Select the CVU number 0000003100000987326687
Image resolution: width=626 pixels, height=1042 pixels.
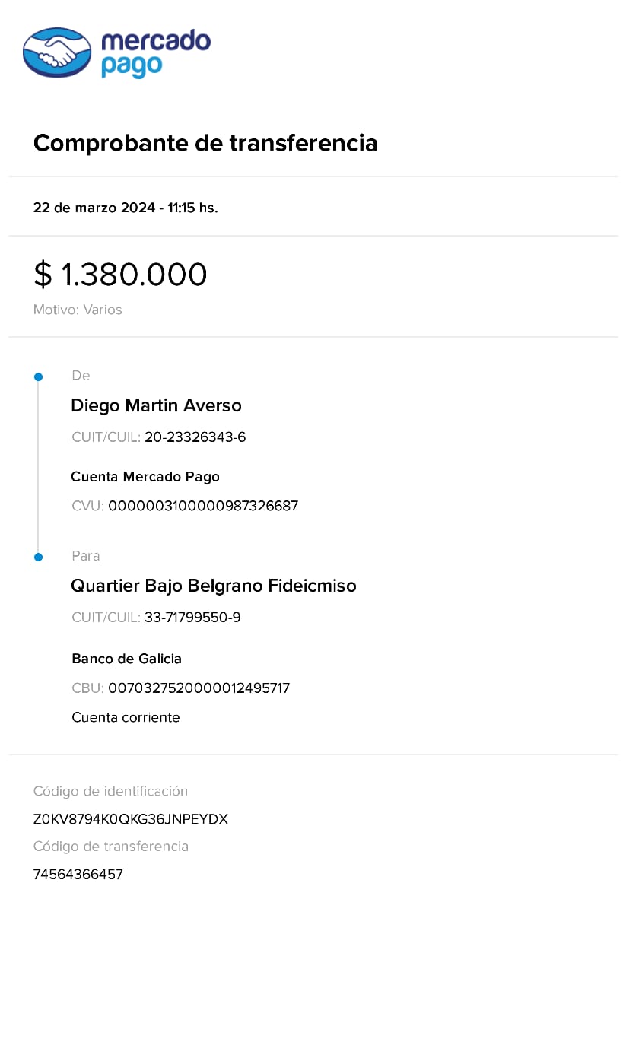coord(203,506)
